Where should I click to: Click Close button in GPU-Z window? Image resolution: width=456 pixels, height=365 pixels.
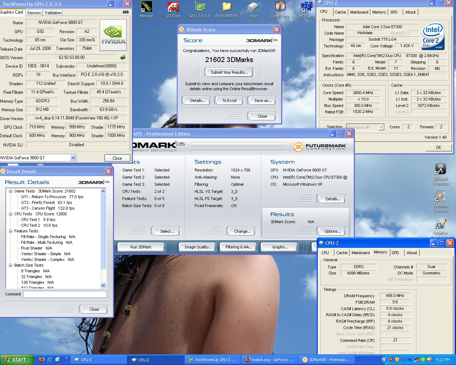[x=117, y=158]
